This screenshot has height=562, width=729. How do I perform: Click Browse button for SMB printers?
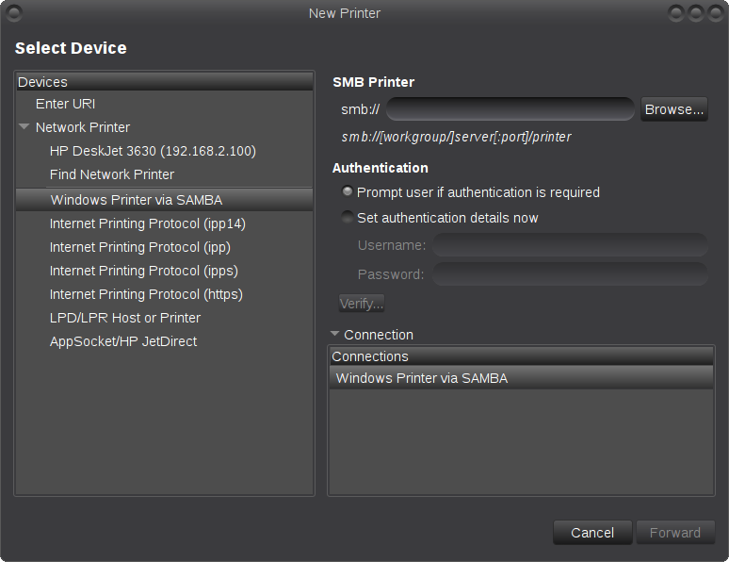673,109
